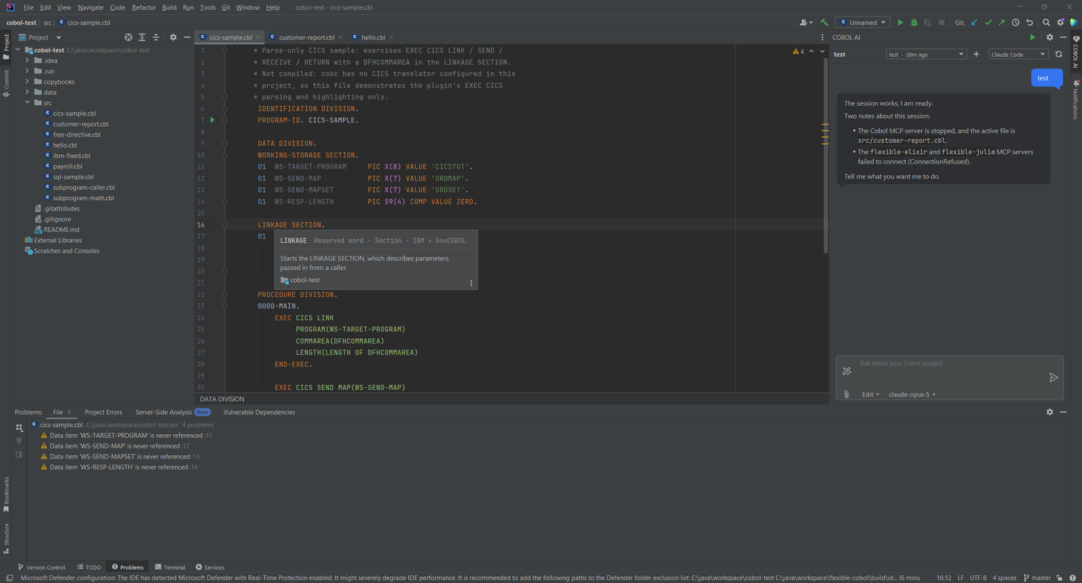This screenshot has width=1082, height=583.
Task: Click the send message arrow in COBOL AI
Action: 1053,377
